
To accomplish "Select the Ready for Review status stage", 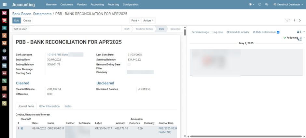I will click(144, 29).
